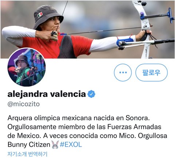Click the Mexican flag patch on the hat

(x=40, y=15)
